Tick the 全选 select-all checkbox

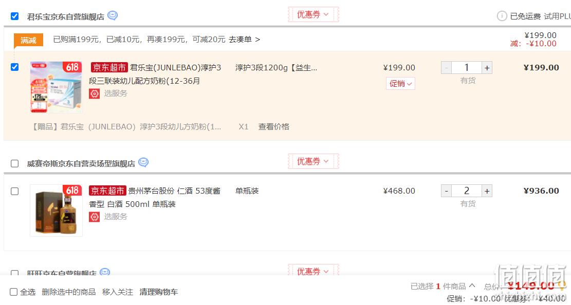click(13, 292)
